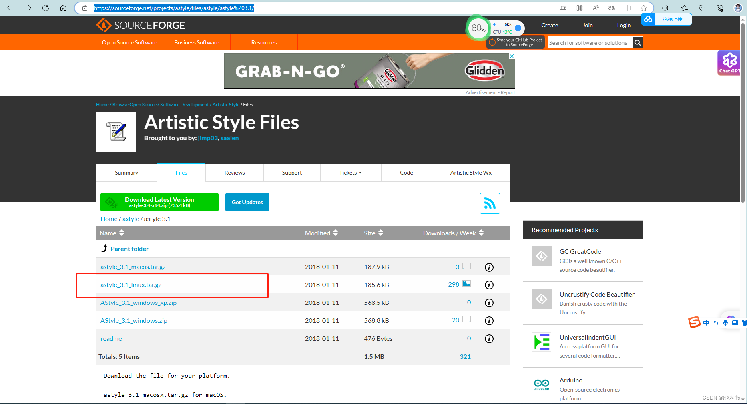Open the RSS feed icon
This screenshot has height=404, width=747.
pyautogui.click(x=490, y=203)
